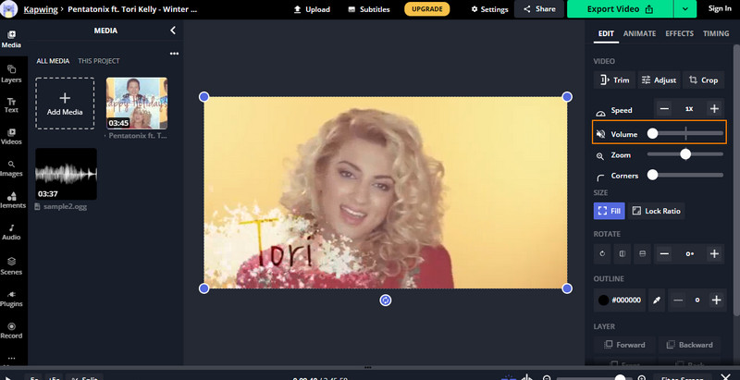Viewport: 740px width, 380px height.
Task: Collapse the Media panel with the chevron
Action: tap(173, 31)
